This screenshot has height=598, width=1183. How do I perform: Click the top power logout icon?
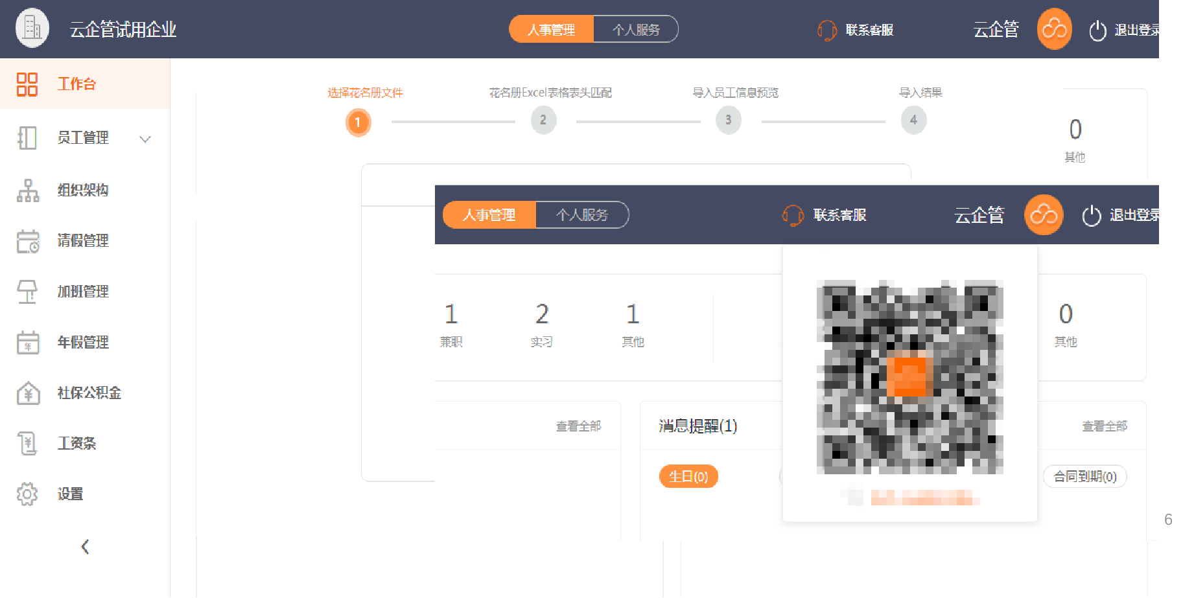(1097, 30)
